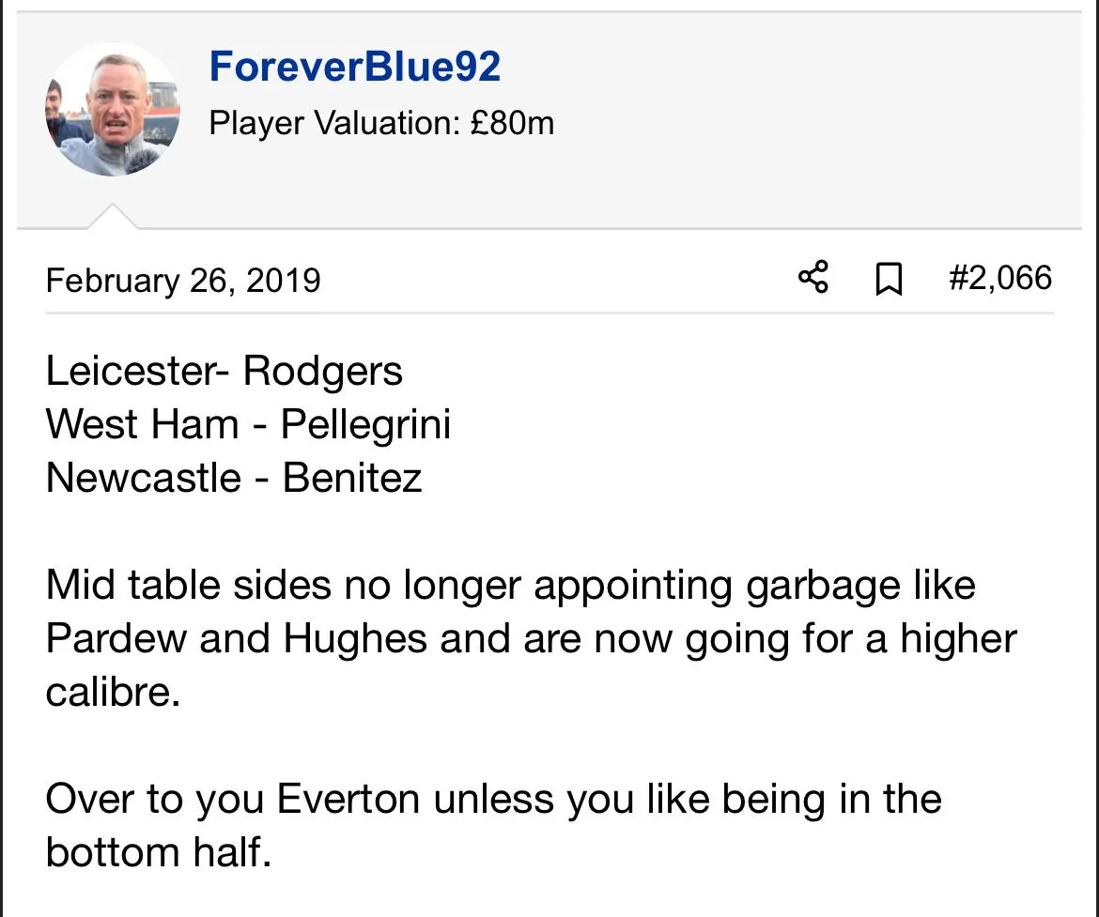Click the words West Ham in the post

pyautogui.click(x=142, y=425)
